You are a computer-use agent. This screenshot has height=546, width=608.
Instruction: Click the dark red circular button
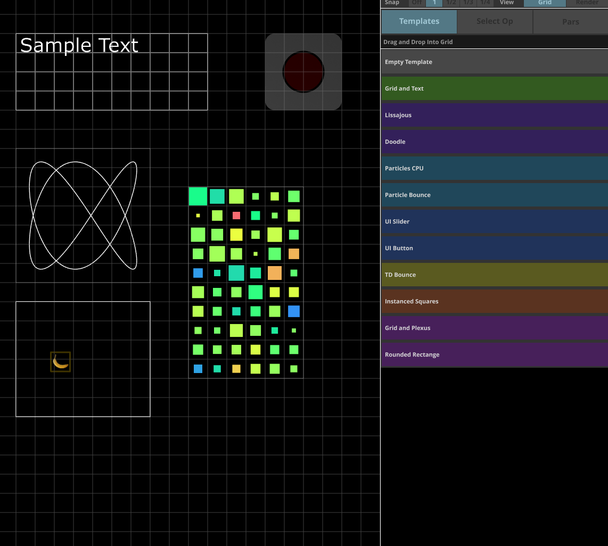click(303, 72)
